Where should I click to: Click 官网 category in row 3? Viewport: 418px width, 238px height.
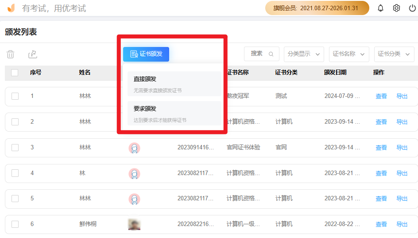[x=281, y=148]
